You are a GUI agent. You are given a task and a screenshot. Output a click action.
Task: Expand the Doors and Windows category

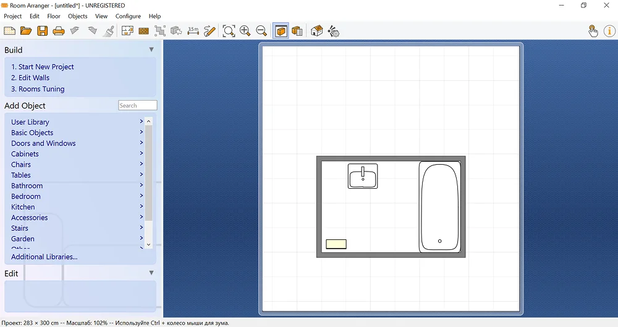pos(43,143)
